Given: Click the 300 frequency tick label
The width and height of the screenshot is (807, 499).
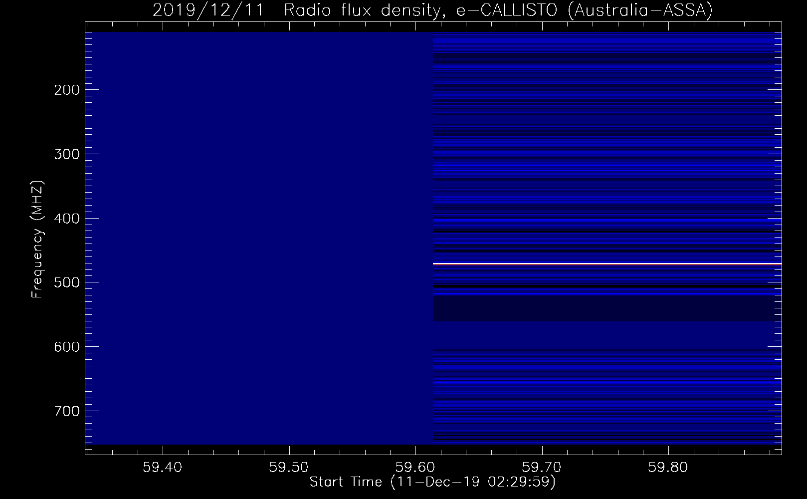Looking at the screenshot, I should [x=66, y=154].
